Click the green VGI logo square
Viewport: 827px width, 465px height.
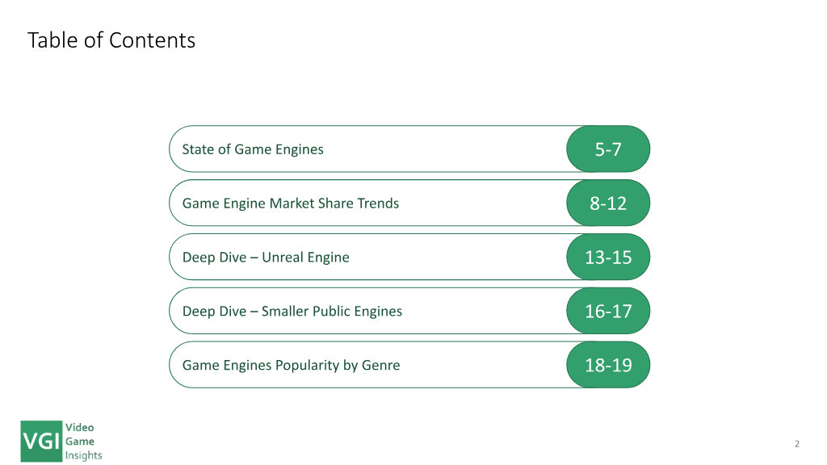[x=41, y=441]
